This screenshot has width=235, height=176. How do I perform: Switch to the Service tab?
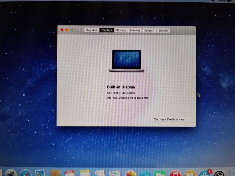[x=163, y=30]
